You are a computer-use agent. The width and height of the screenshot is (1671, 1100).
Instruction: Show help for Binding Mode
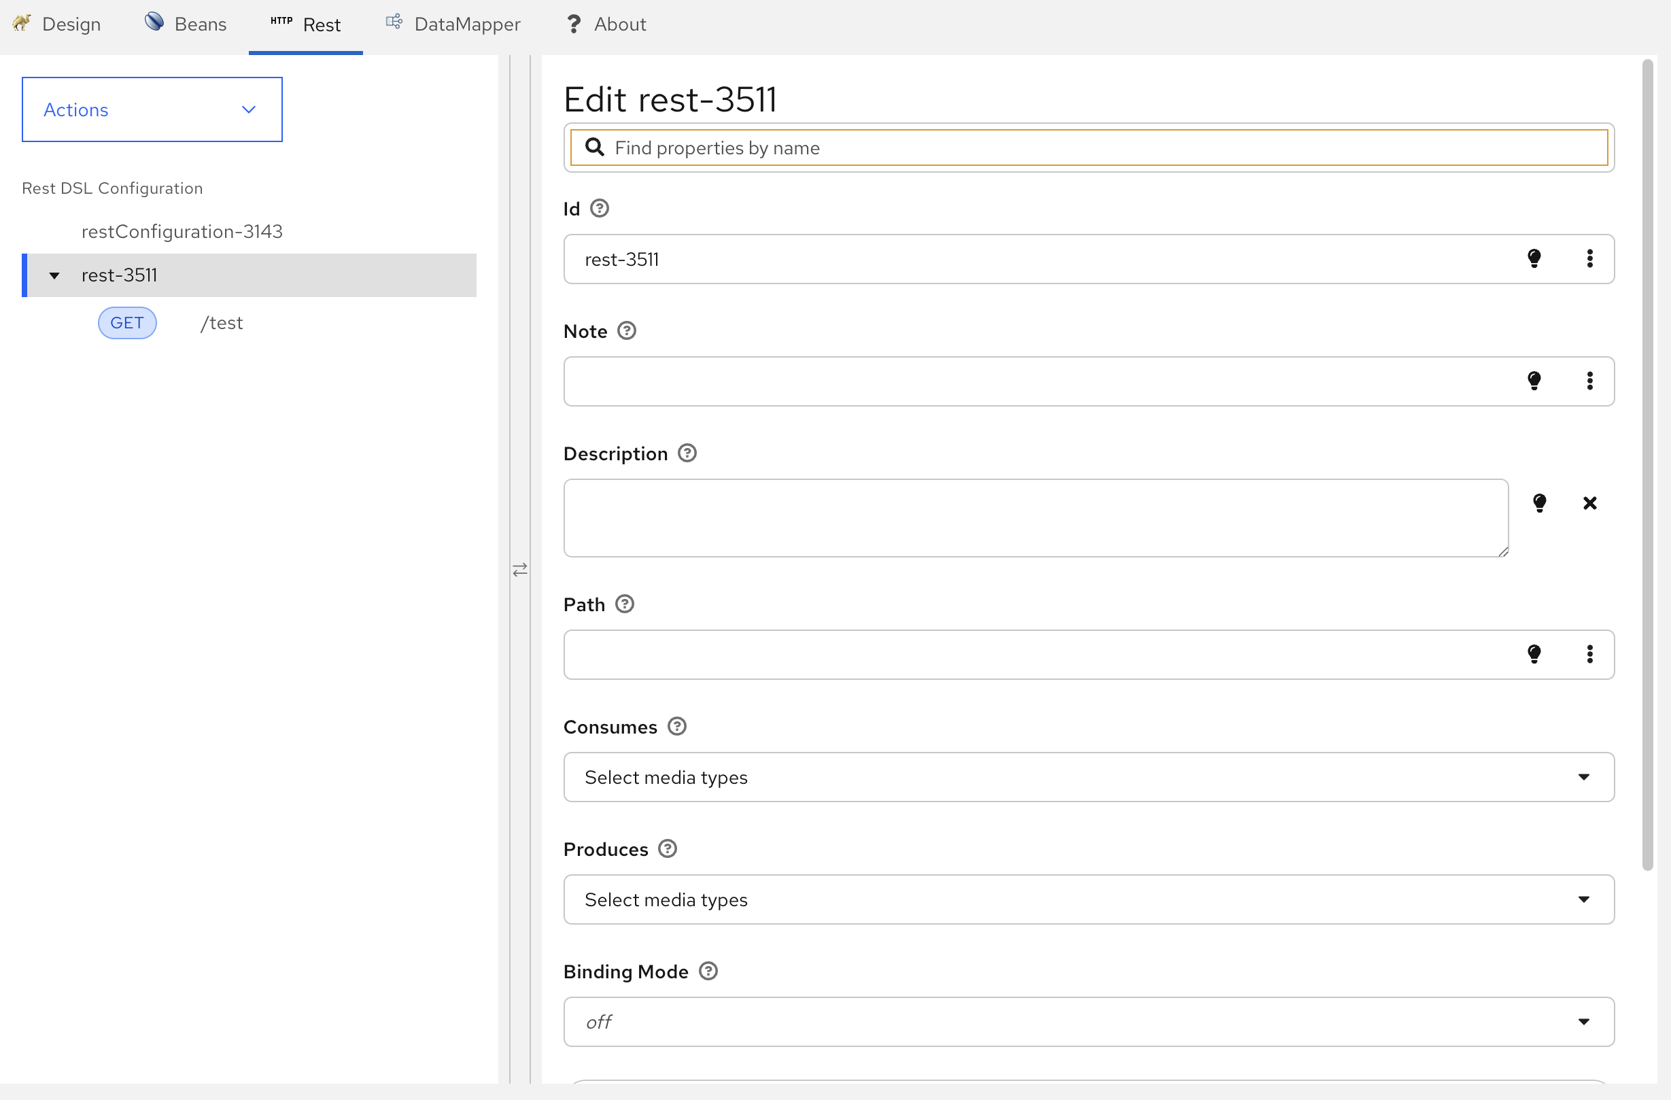click(x=708, y=971)
